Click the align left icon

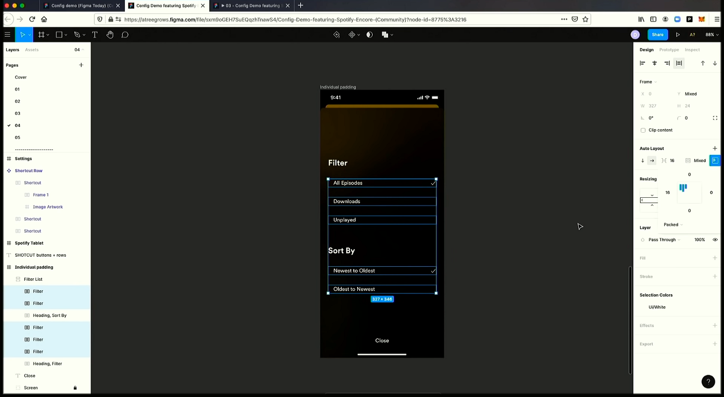tap(642, 63)
